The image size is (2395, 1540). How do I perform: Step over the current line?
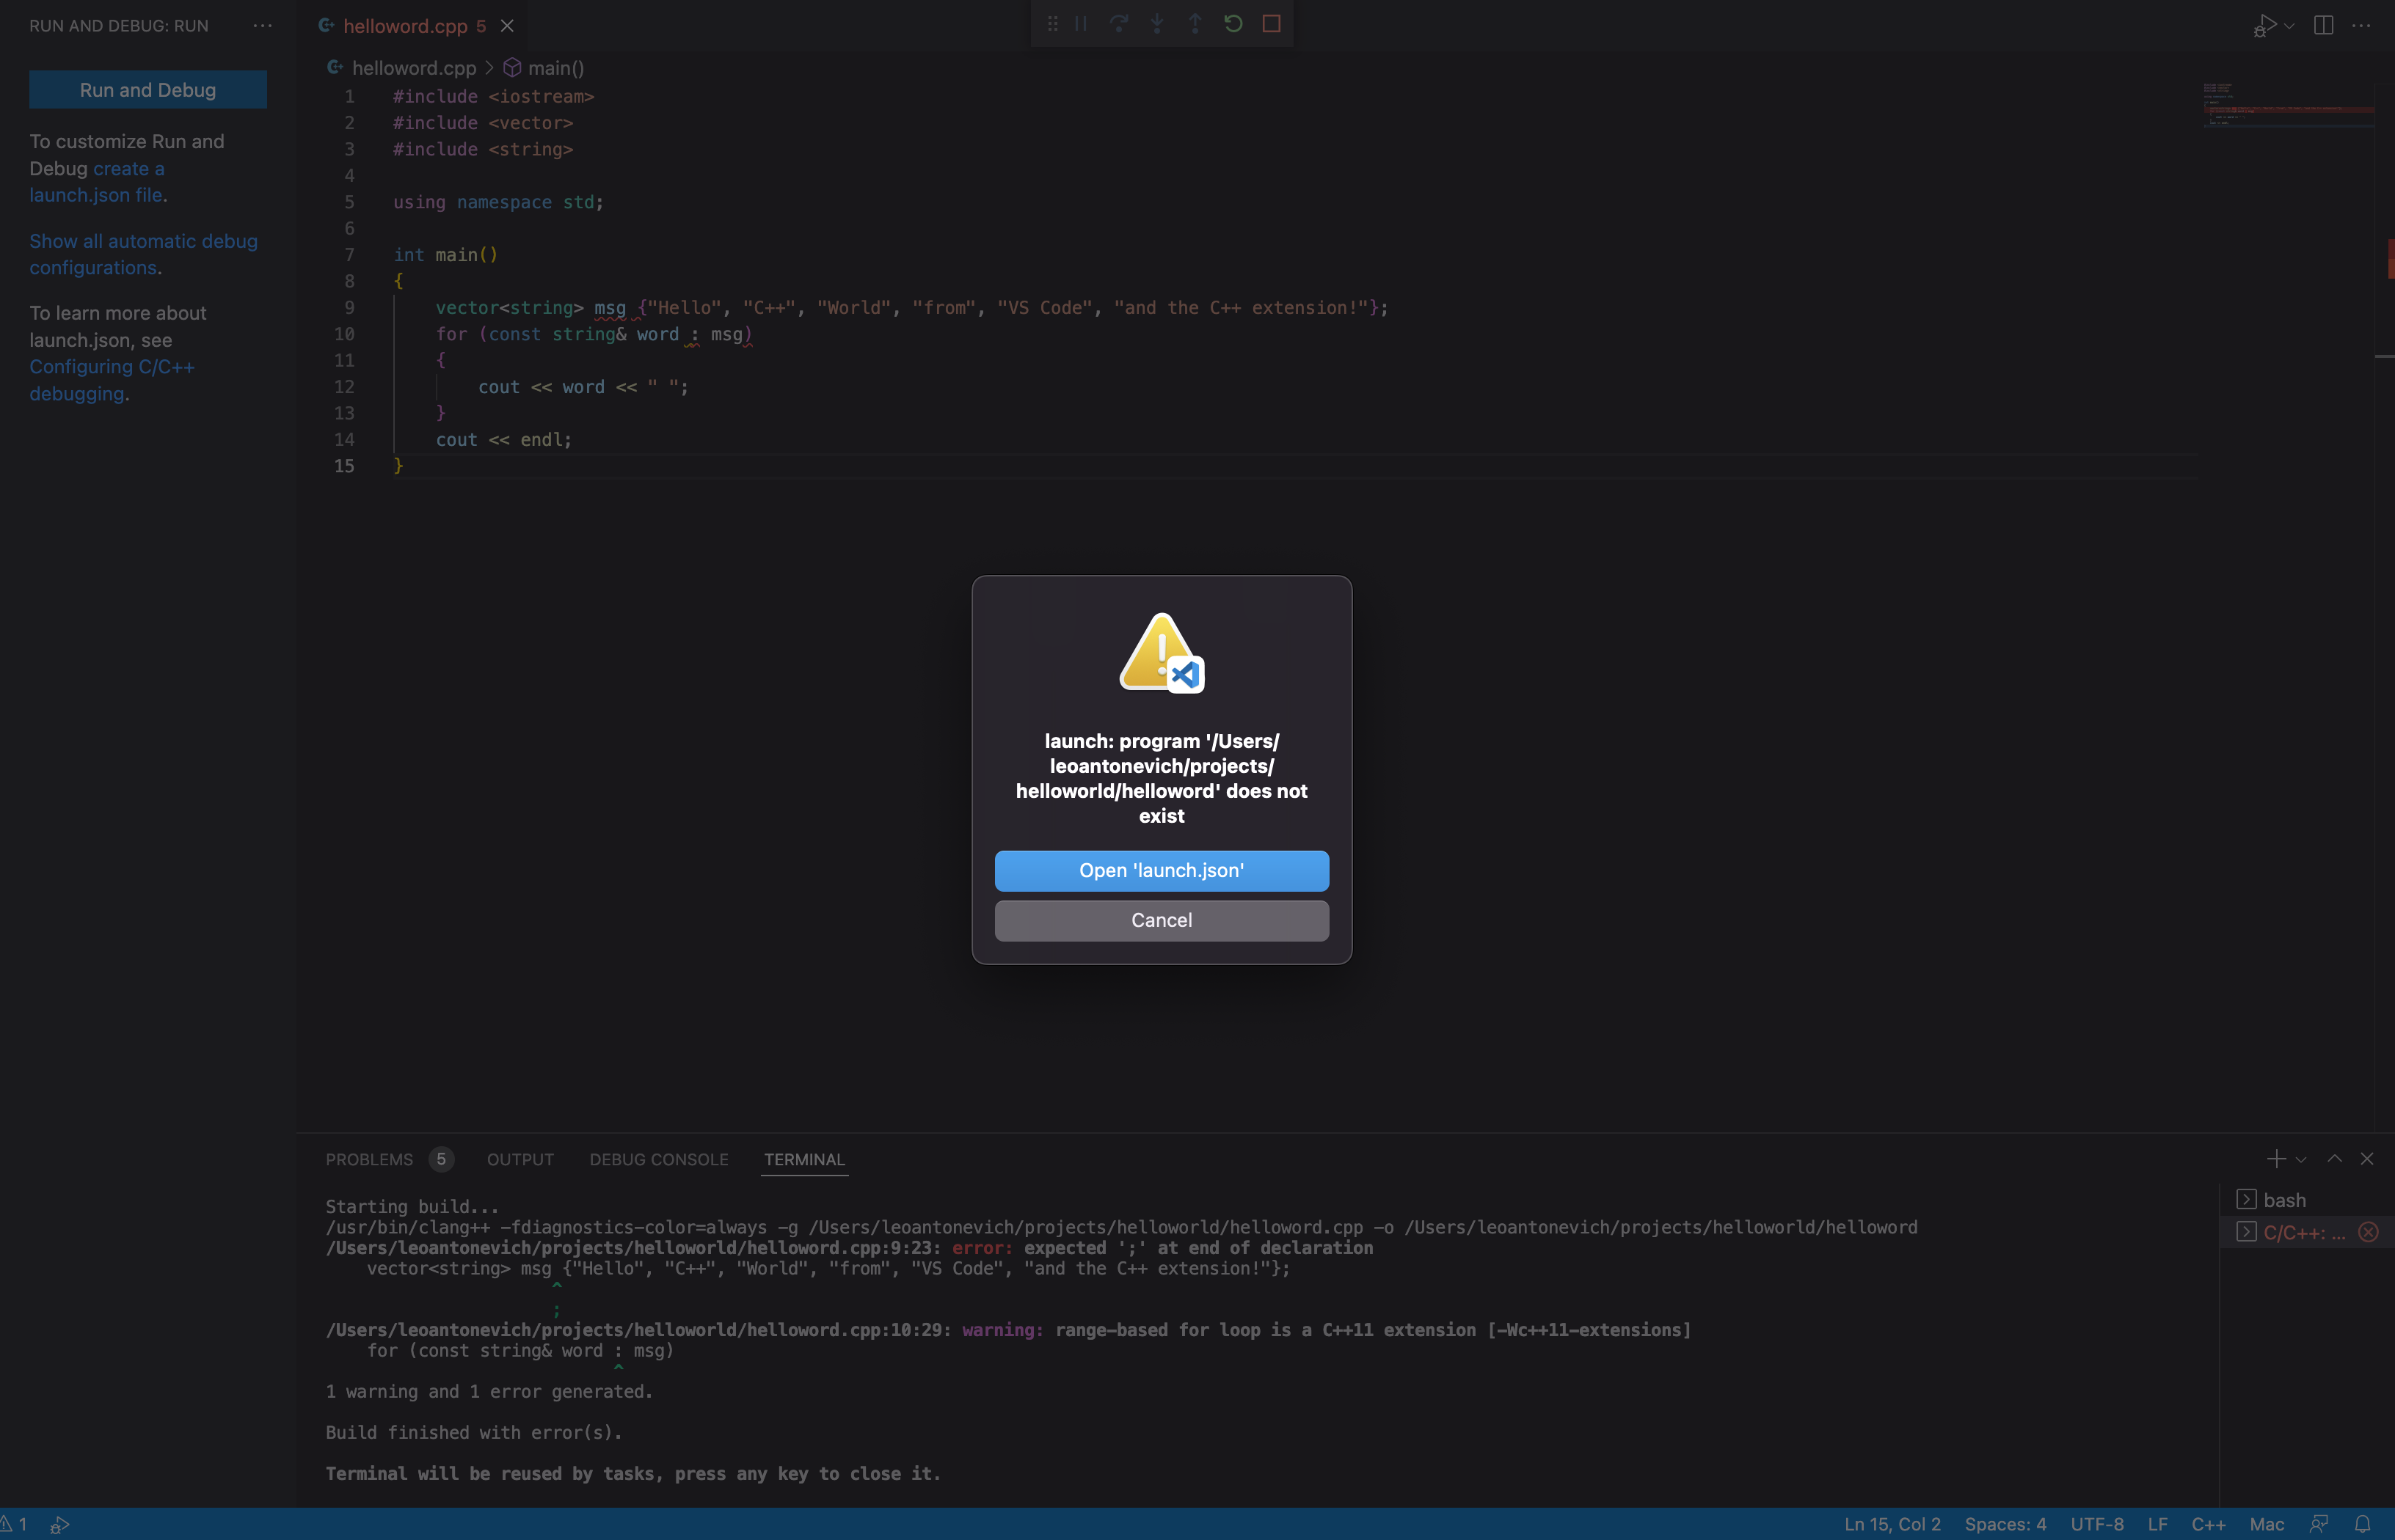pyautogui.click(x=1118, y=23)
